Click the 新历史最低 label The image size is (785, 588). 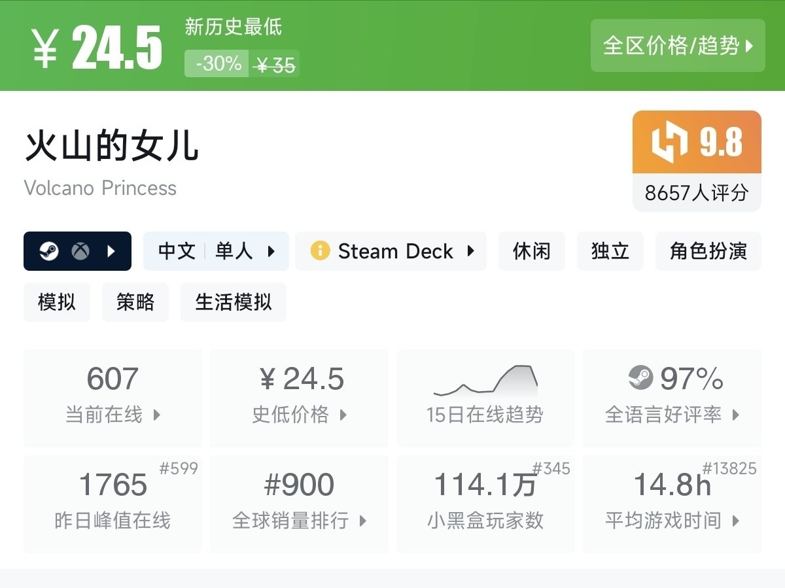pos(234,27)
